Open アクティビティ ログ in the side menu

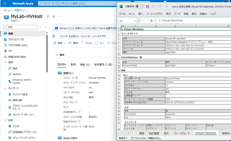click(16, 39)
